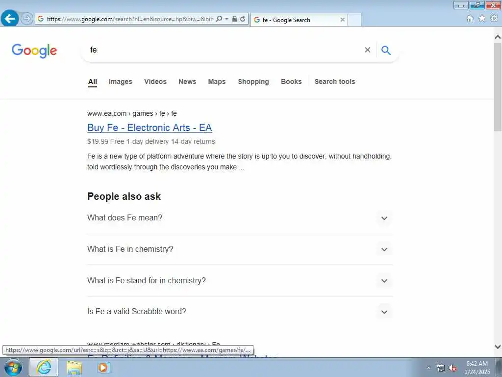Click the taskbar clock showing 6:42 AM

point(477,368)
